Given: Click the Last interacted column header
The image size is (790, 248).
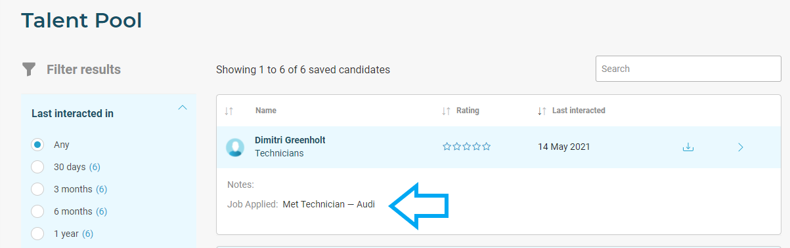Looking at the screenshot, I should pos(579,111).
